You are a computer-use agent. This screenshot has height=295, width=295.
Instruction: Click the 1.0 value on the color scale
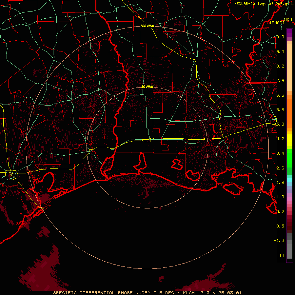click(x=280, y=197)
